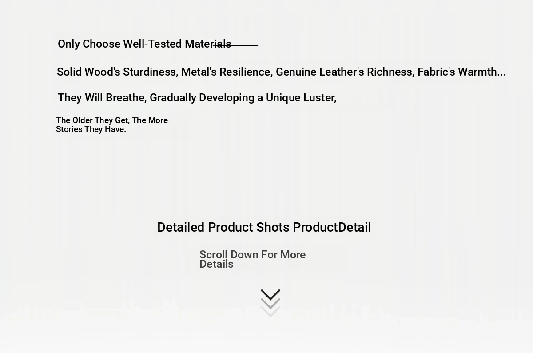Select the "Genuine Leather's Richness" phrase

(344, 72)
